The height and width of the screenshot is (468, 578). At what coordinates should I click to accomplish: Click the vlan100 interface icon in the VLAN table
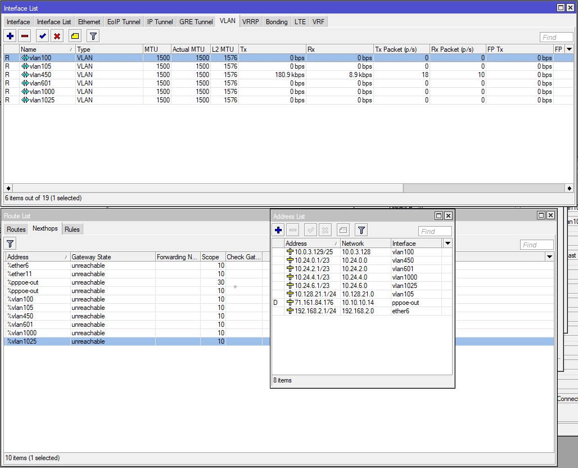point(25,58)
